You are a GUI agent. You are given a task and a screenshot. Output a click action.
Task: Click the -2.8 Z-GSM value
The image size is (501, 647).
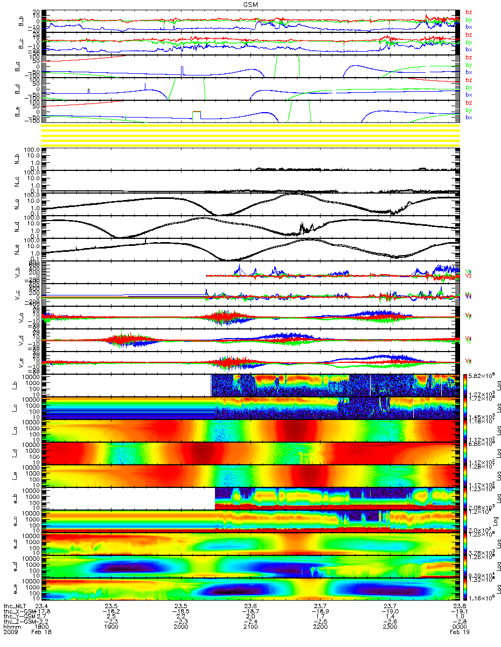pyautogui.click(x=460, y=622)
